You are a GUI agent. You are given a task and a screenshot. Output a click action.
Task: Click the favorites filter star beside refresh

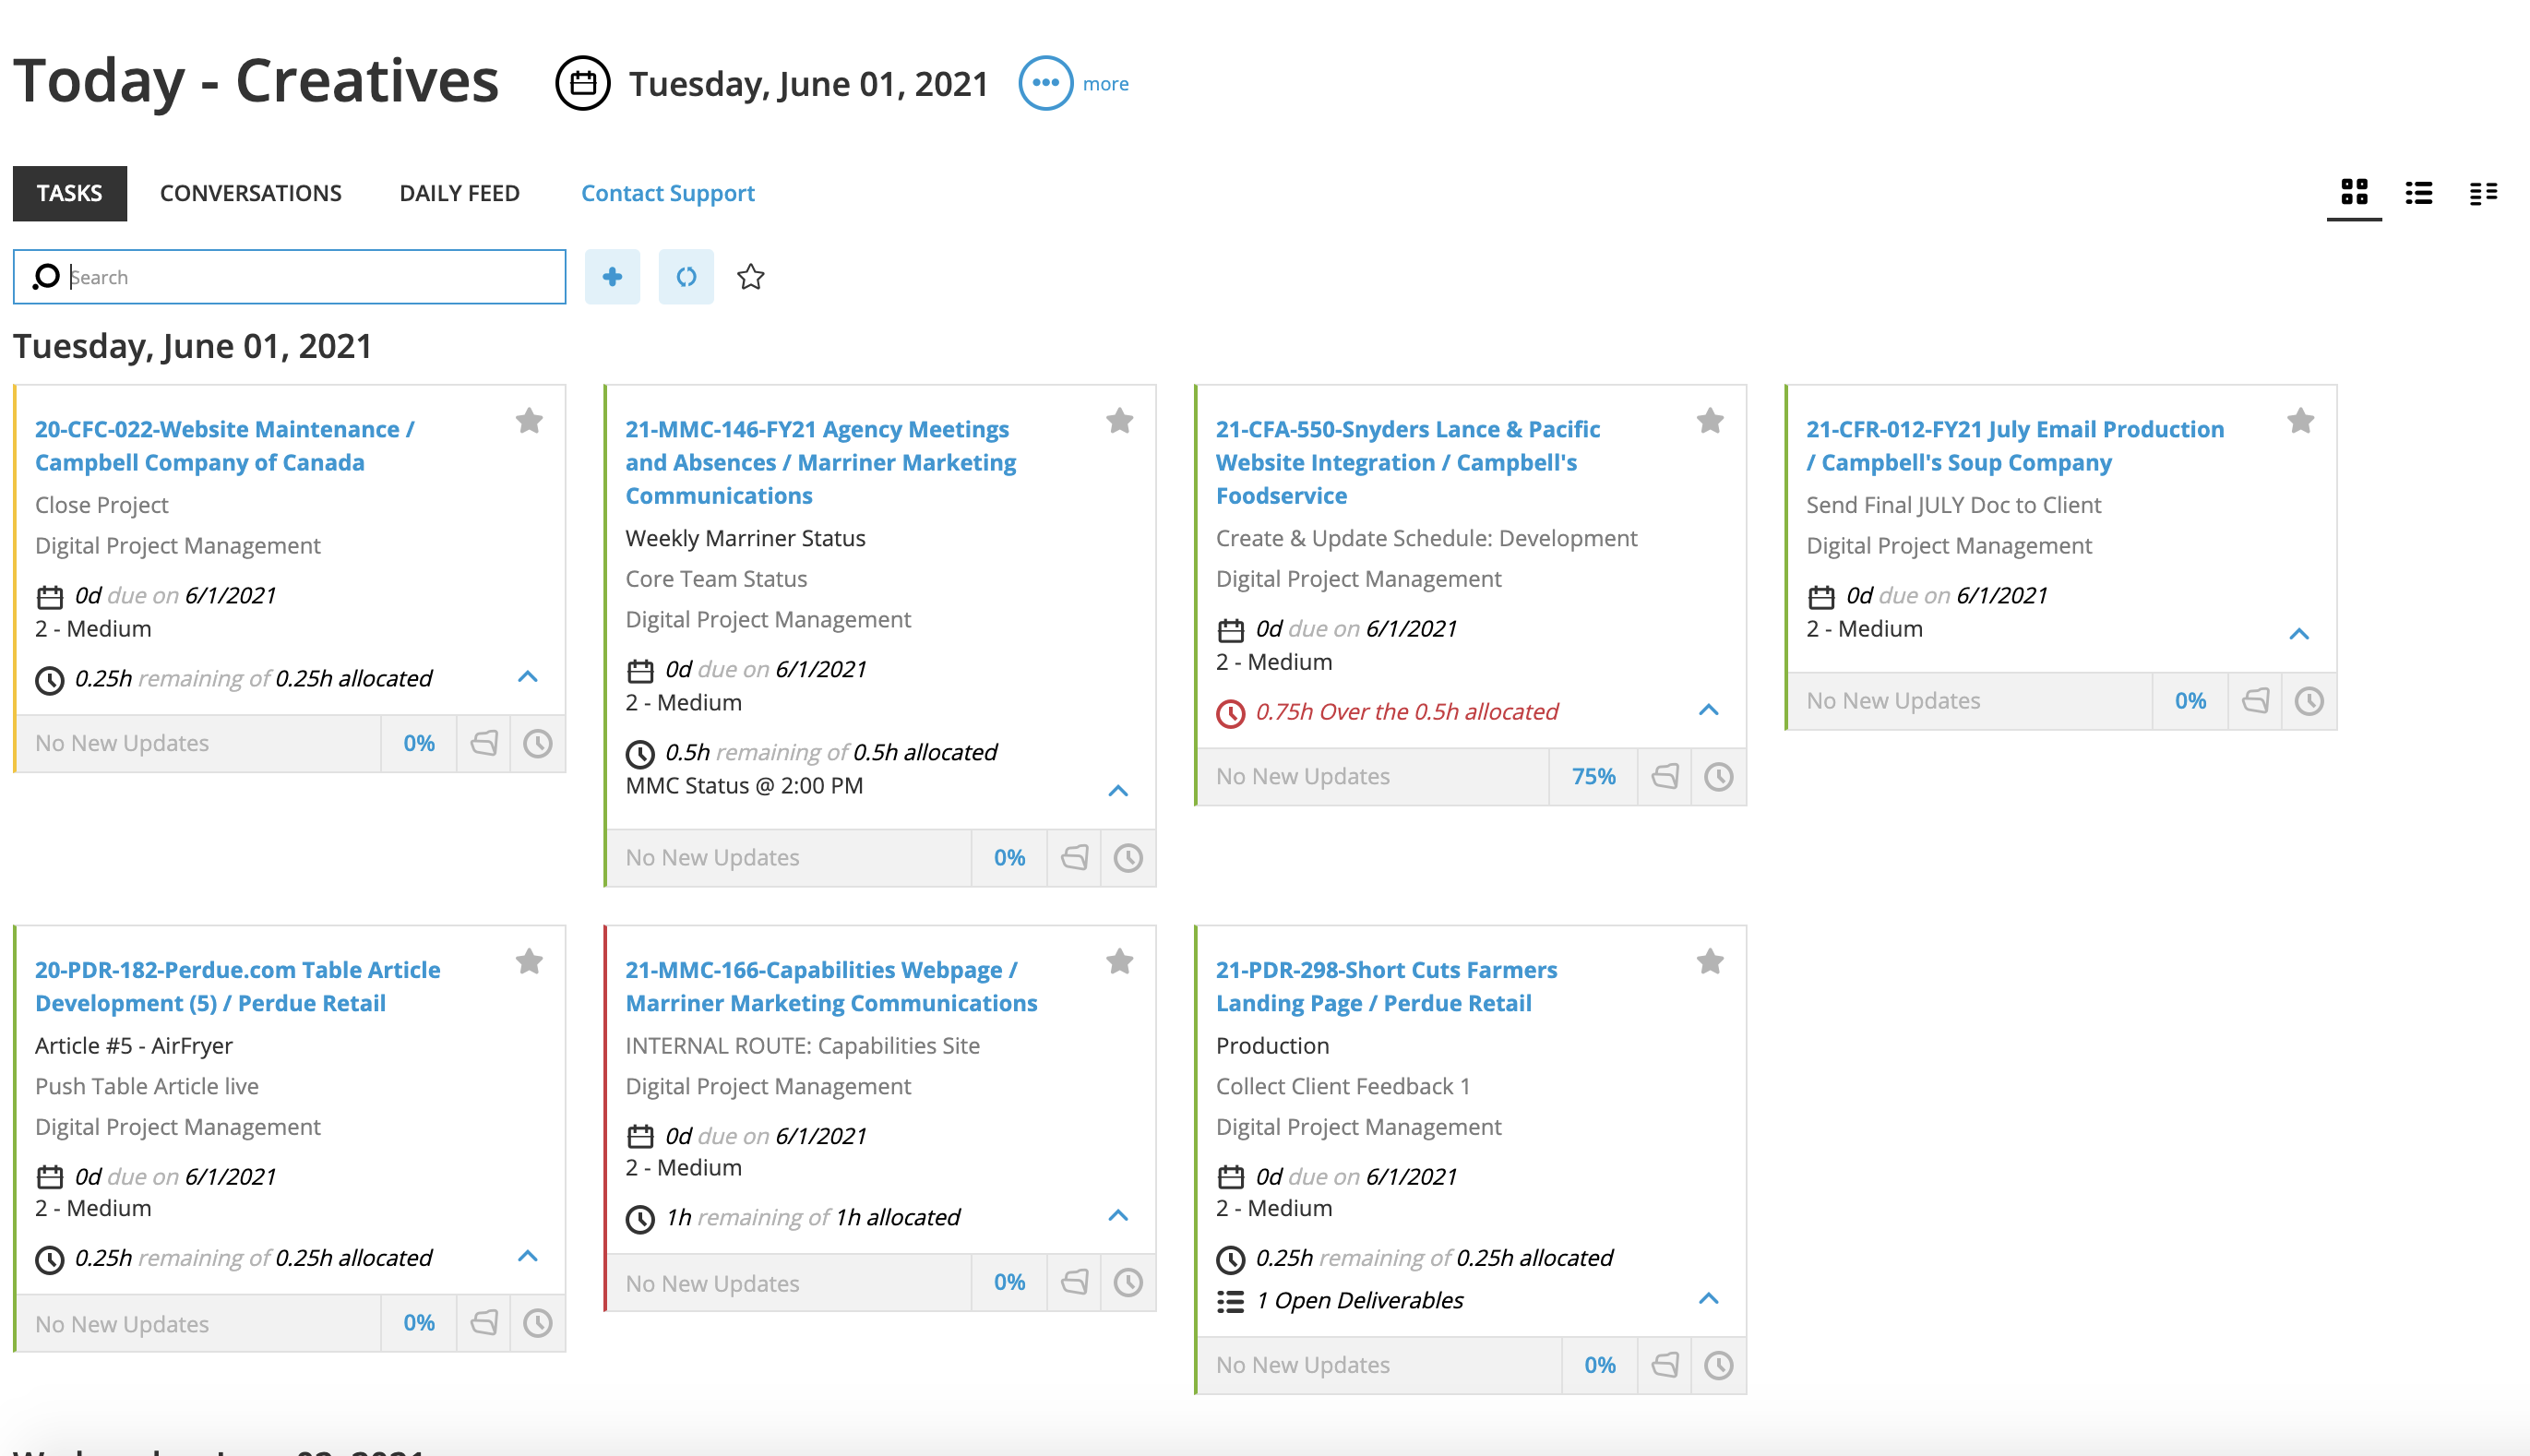pos(751,277)
